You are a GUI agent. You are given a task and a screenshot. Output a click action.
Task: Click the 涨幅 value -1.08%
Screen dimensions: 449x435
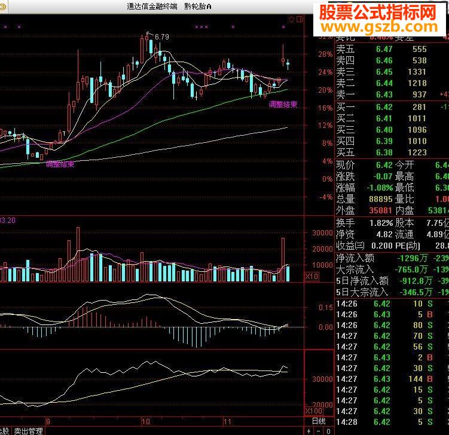380,188
